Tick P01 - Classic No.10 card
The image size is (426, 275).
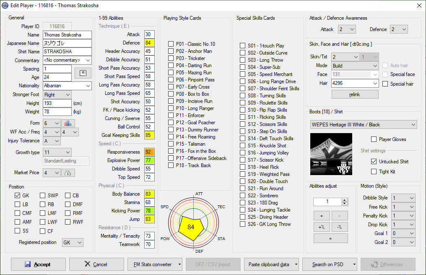point(171,44)
